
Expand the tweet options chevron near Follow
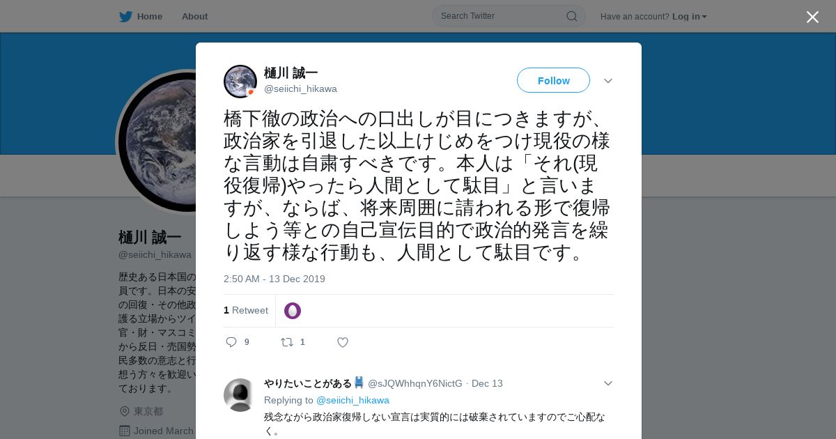(x=608, y=81)
